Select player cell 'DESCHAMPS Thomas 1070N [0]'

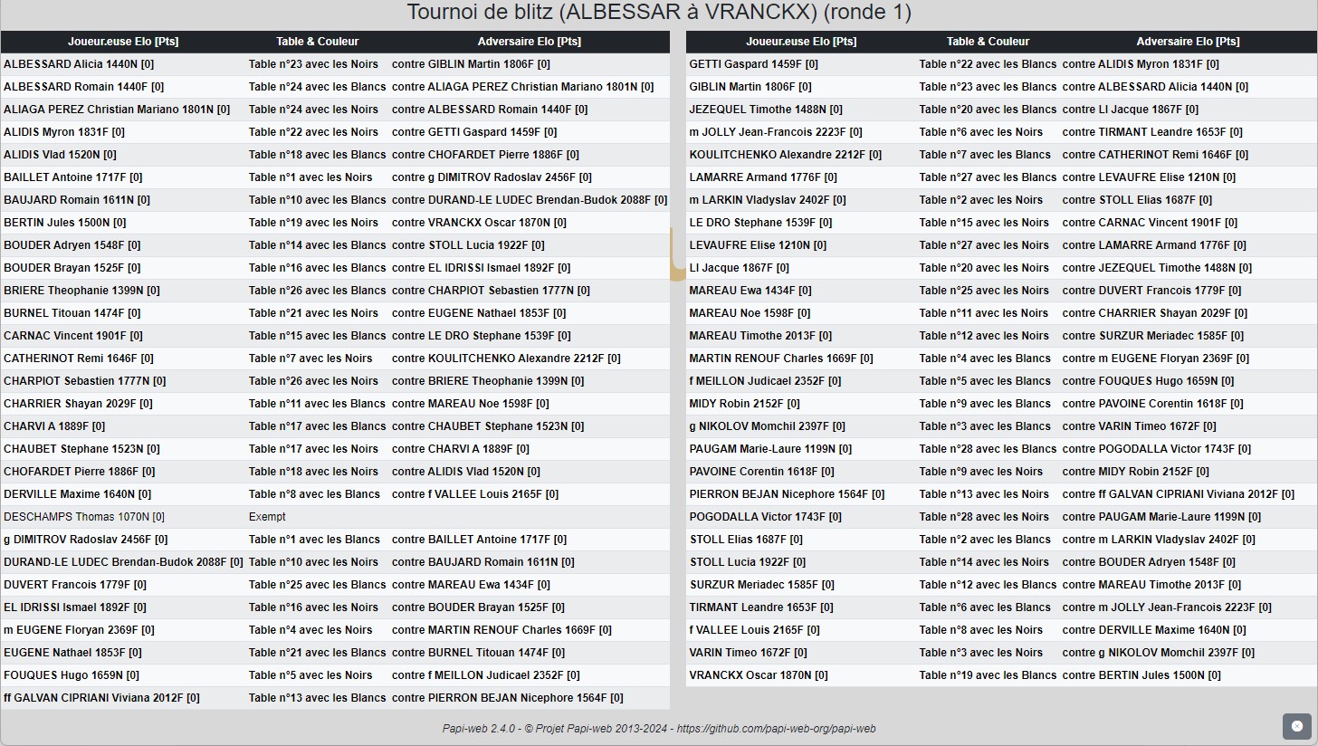[84, 517]
